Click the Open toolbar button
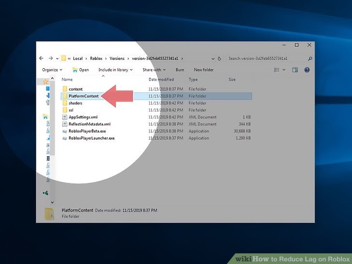Screen dimensions: 352x264 point(81,70)
